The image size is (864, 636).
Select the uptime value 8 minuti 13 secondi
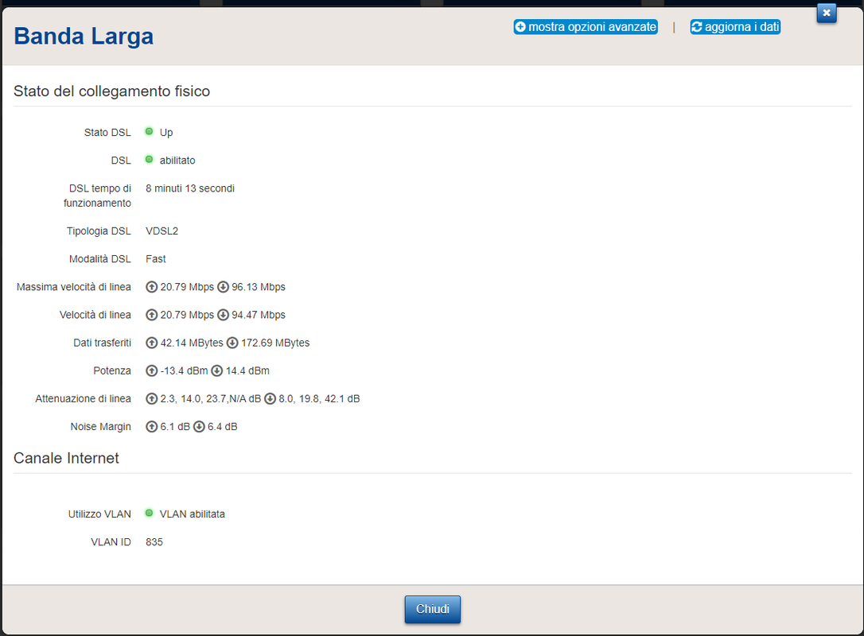190,188
